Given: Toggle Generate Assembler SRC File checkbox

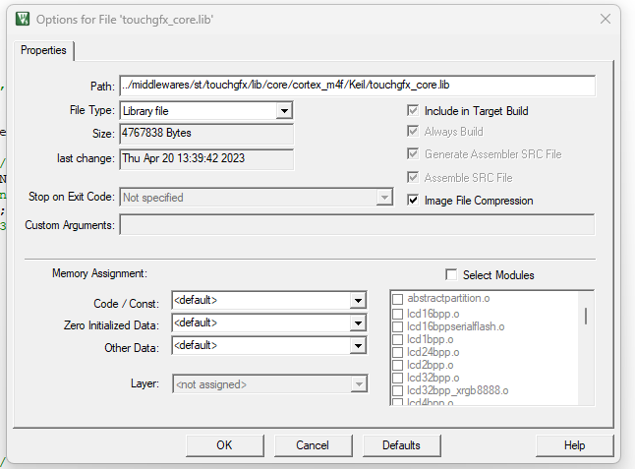Looking at the screenshot, I should [413, 154].
